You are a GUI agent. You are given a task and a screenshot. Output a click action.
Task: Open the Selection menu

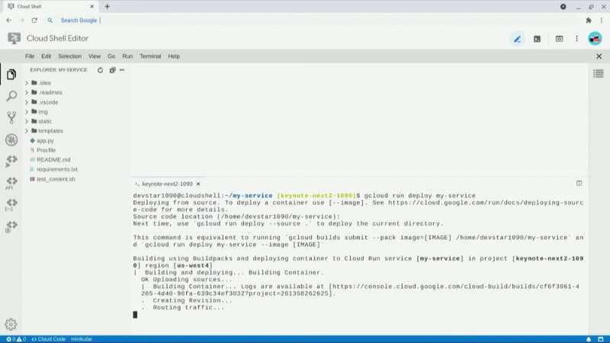click(70, 56)
